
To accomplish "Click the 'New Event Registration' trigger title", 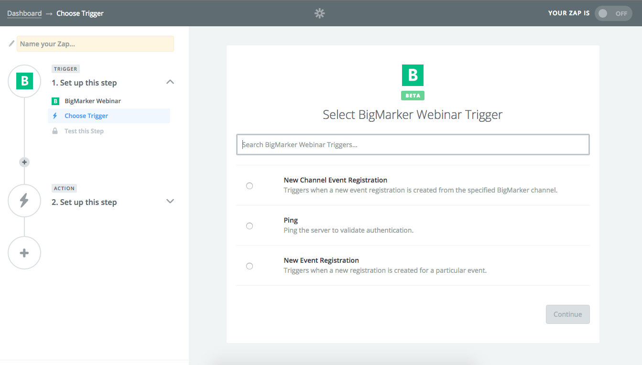I will [321, 260].
